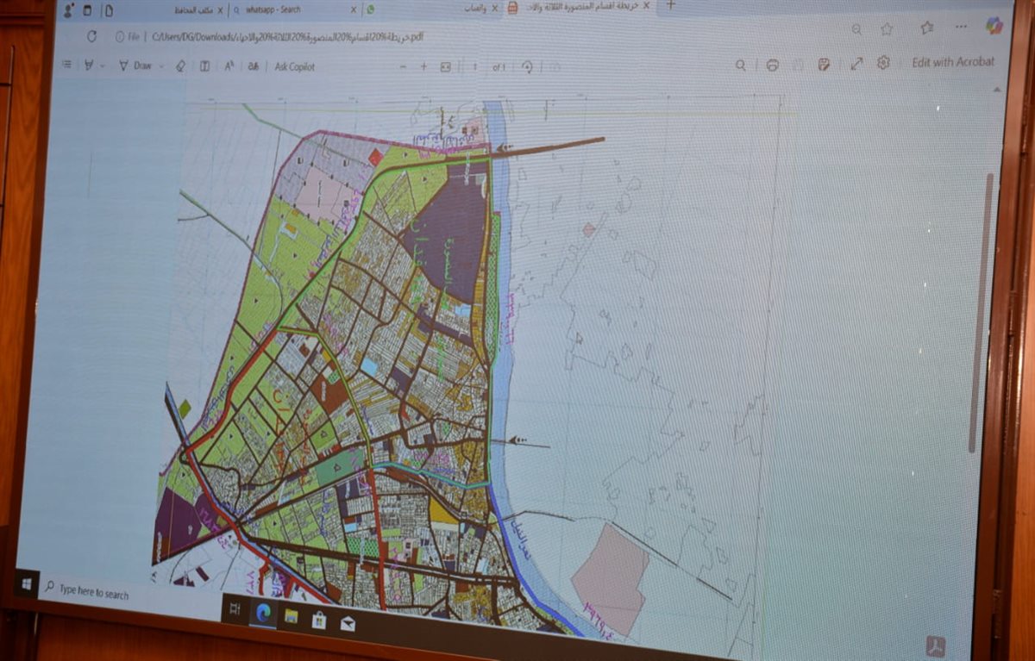Expand the Highlight tool dropdown arrow

103,65
